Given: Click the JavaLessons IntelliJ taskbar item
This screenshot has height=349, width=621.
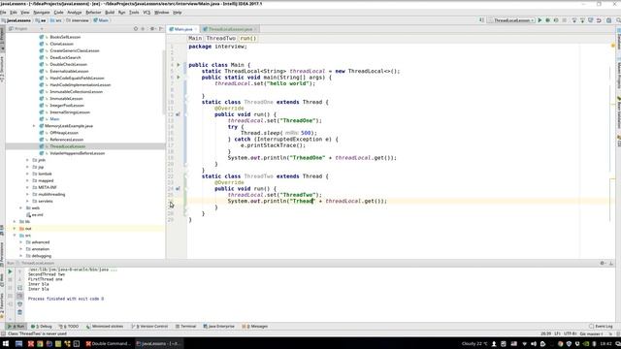Looking at the screenshot, I should [x=158, y=343].
